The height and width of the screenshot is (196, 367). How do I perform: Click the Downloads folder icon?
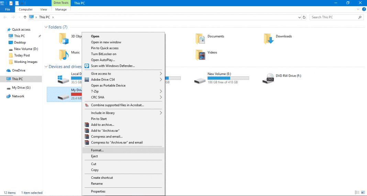click(269, 39)
